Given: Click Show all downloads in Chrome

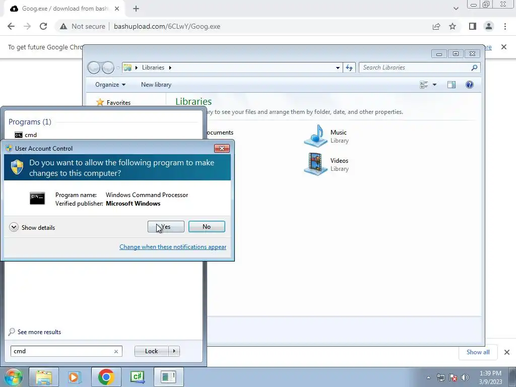Looking at the screenshot, I should point(478,352).
